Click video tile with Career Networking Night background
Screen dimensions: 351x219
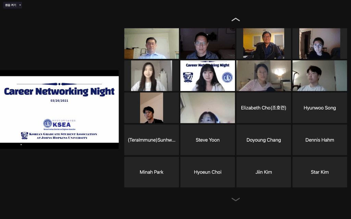coord(207,76)
